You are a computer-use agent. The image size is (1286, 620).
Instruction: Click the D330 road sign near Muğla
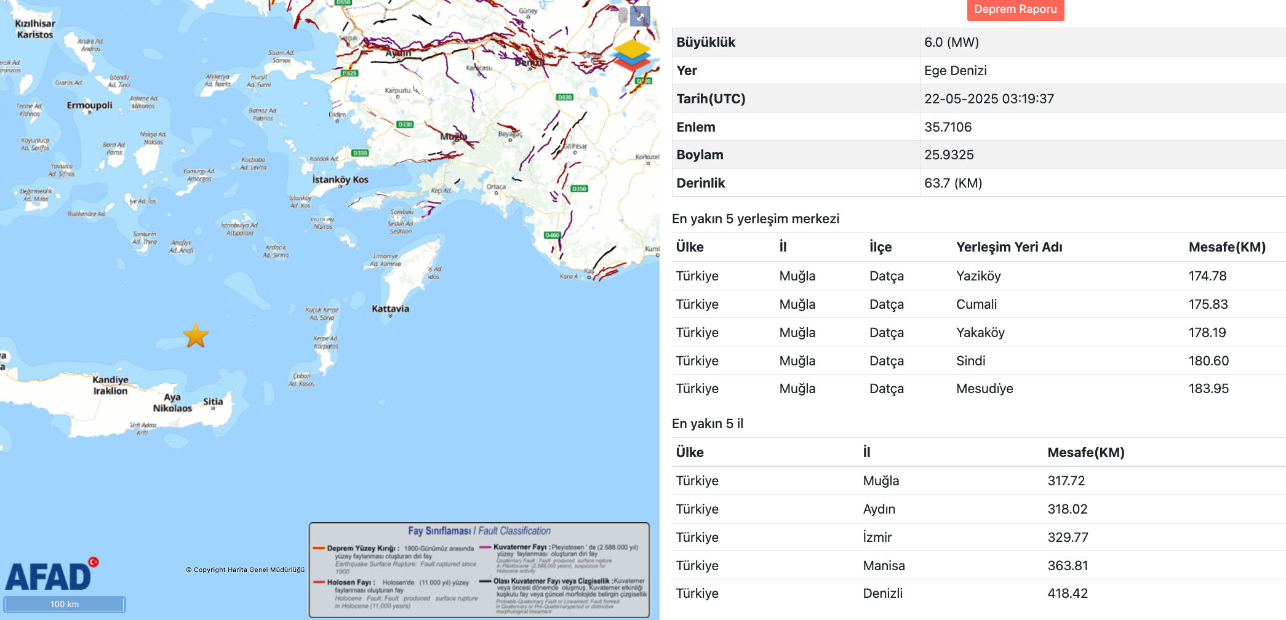[x=405, y=124]
